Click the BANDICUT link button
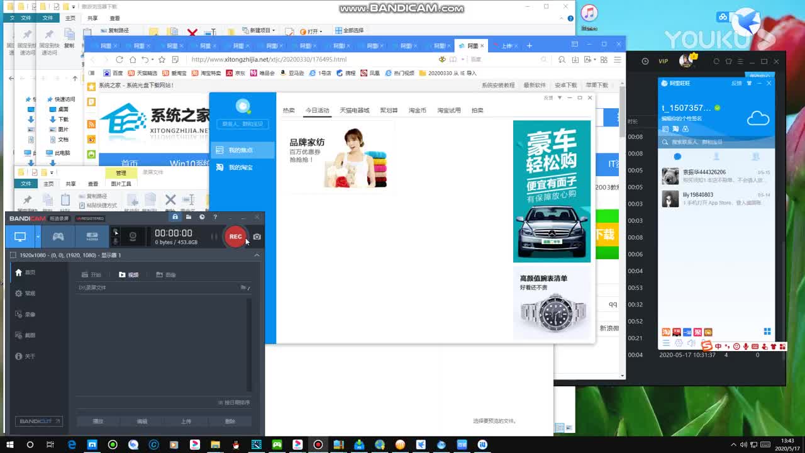The height and width of the screenshot is (453, 805). tap(38, 421)
